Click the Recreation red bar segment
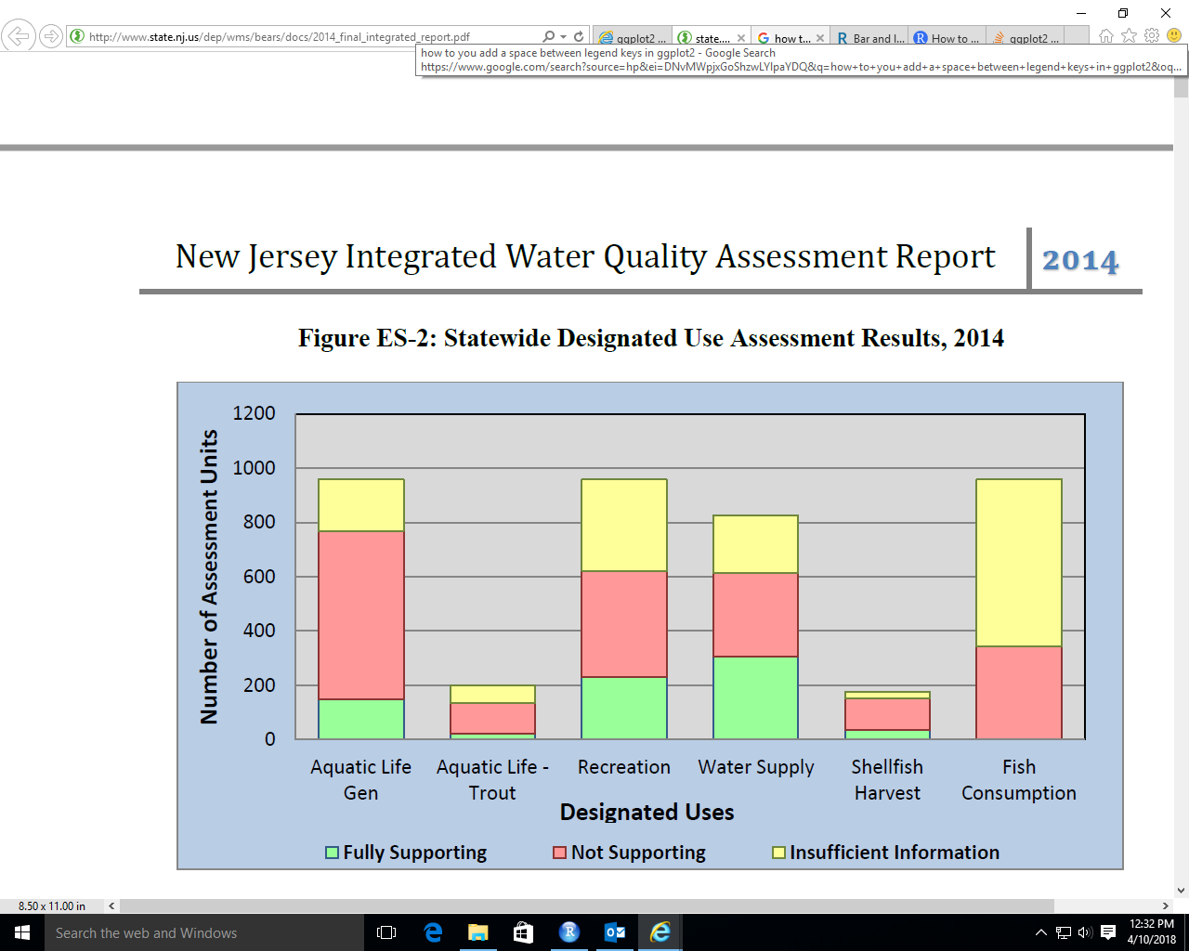 (624, 624)
